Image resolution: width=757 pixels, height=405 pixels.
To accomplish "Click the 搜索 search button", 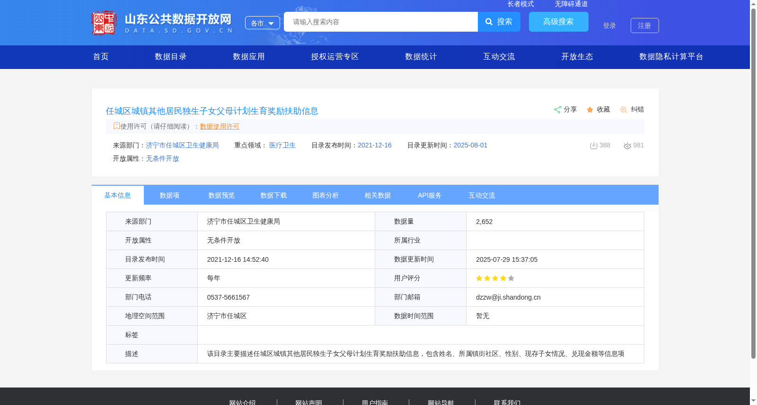I will pyautogui.click(x=499, y=22).
